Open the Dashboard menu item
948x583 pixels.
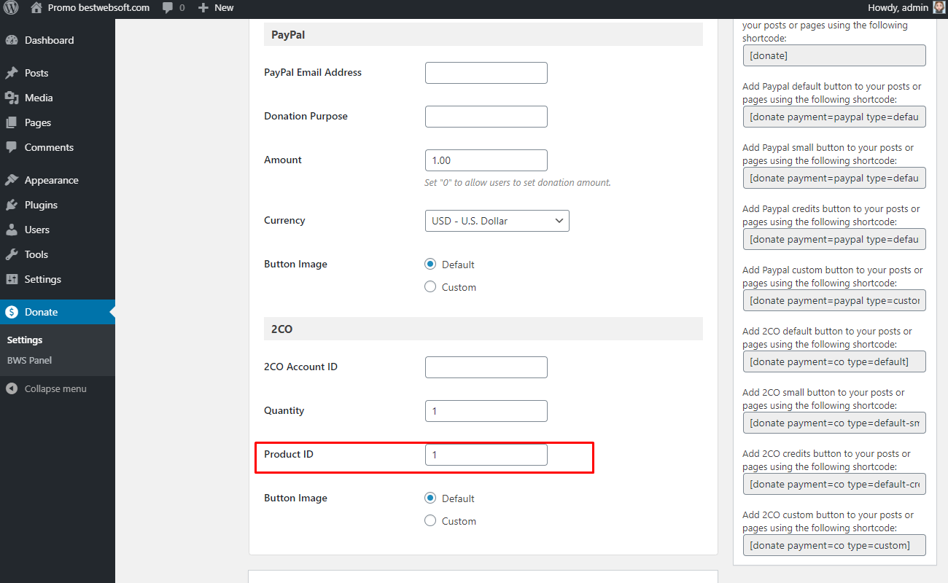(x=49, y=40)
